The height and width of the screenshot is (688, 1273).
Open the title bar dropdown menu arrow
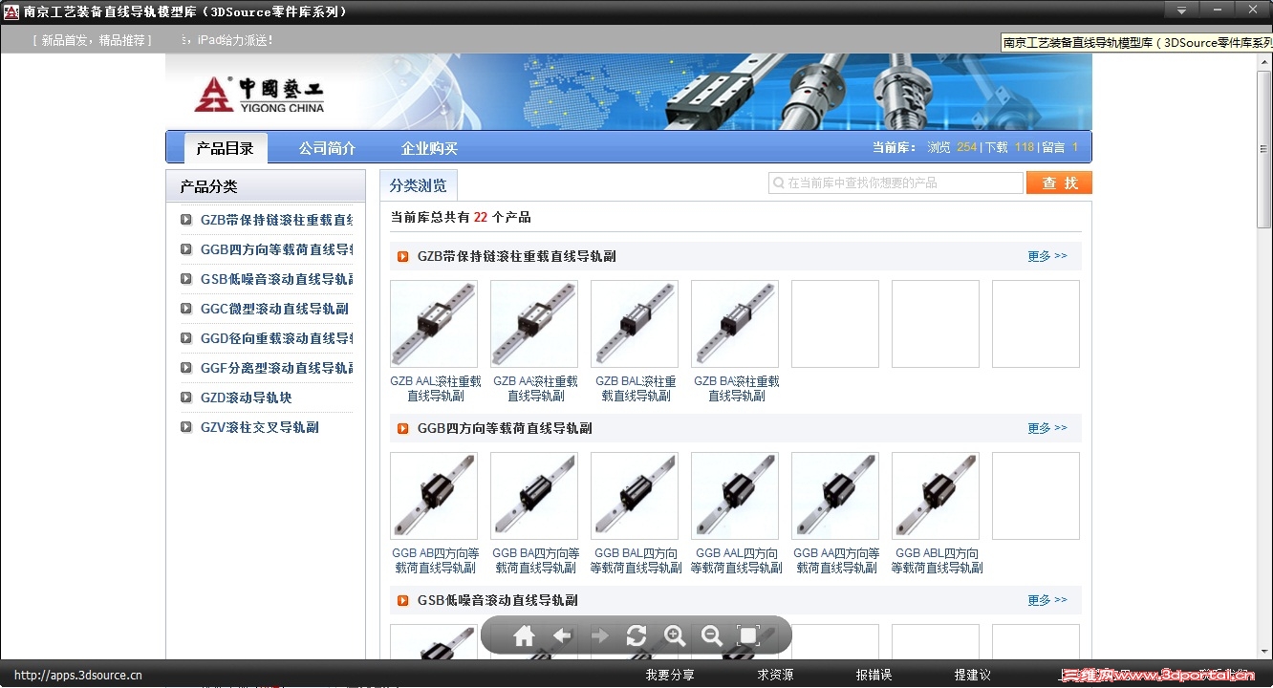coord(1181,11)
